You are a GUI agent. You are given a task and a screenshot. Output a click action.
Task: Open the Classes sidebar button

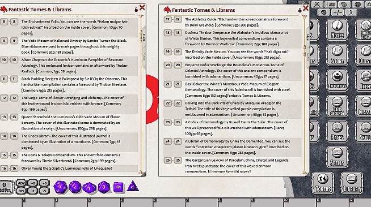364,106
